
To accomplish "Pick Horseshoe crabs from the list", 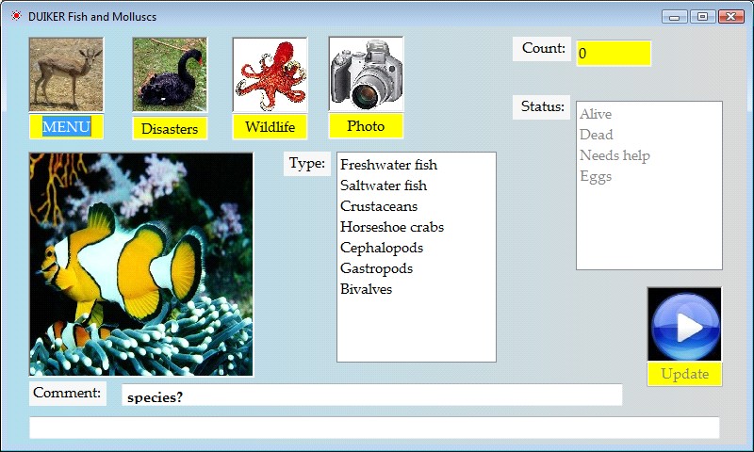I will [x=391, y=227].
